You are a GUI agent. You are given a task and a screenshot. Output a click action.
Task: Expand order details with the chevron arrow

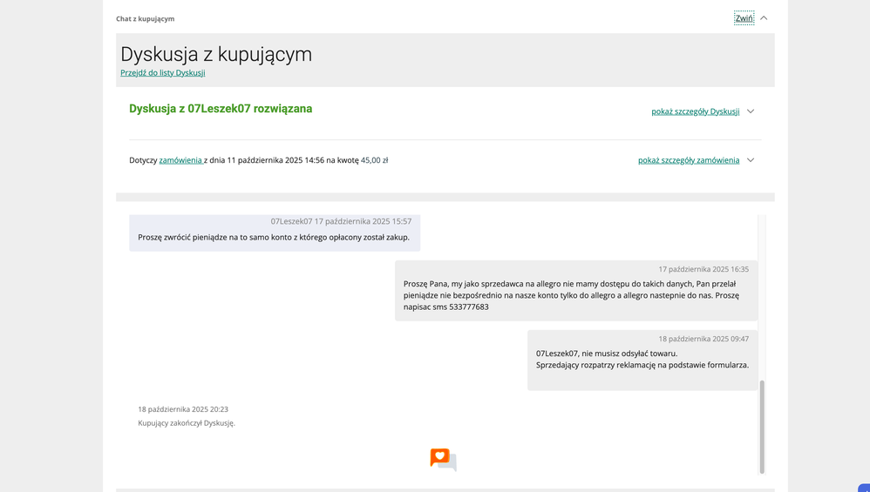pyautogui.click(x=751, y=160)
